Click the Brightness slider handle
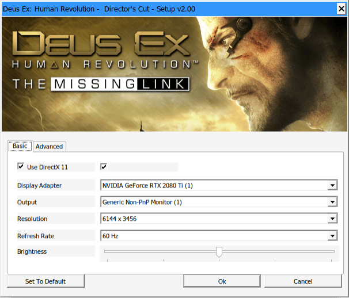The height and width of the screenshot is (298, 349). pos(219,251)
